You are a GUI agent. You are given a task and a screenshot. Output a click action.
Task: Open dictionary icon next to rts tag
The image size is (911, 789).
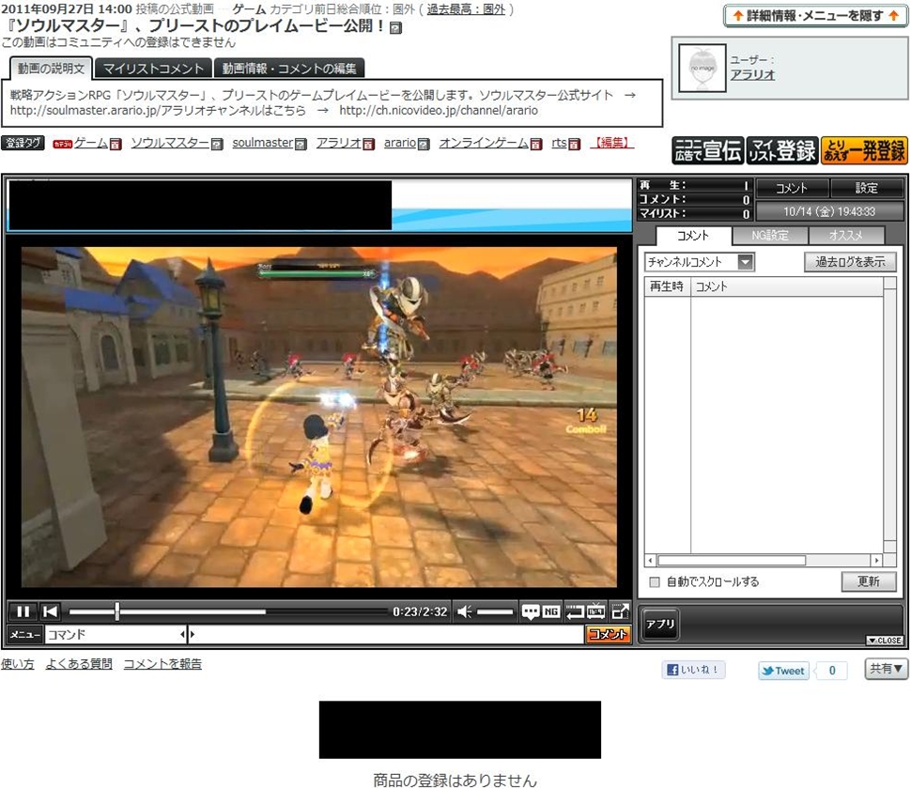tap(574, 144)
